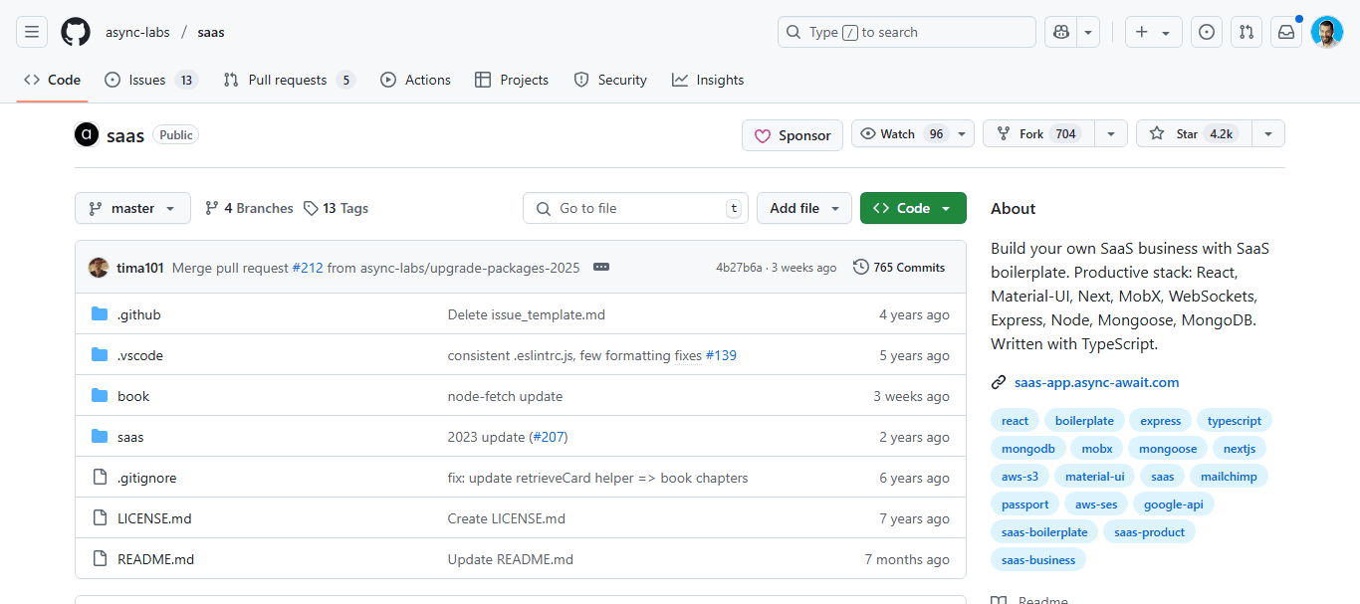Fork the repository
The image size is (1360, 604).
coord(1038,134)
